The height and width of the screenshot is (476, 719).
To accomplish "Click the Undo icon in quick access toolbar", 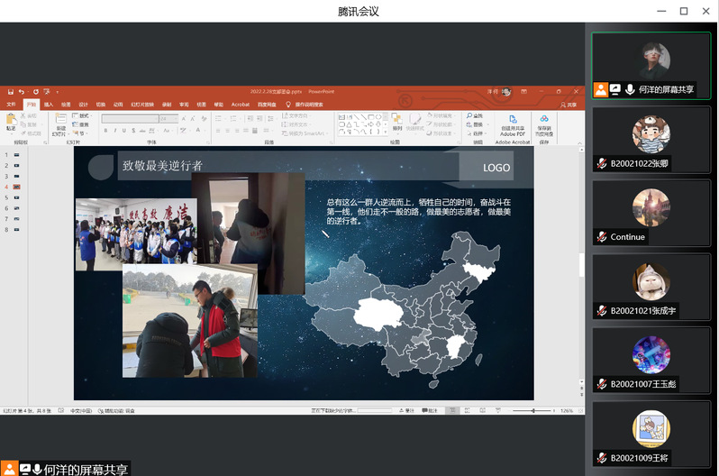I will click(x=22, y=92).
